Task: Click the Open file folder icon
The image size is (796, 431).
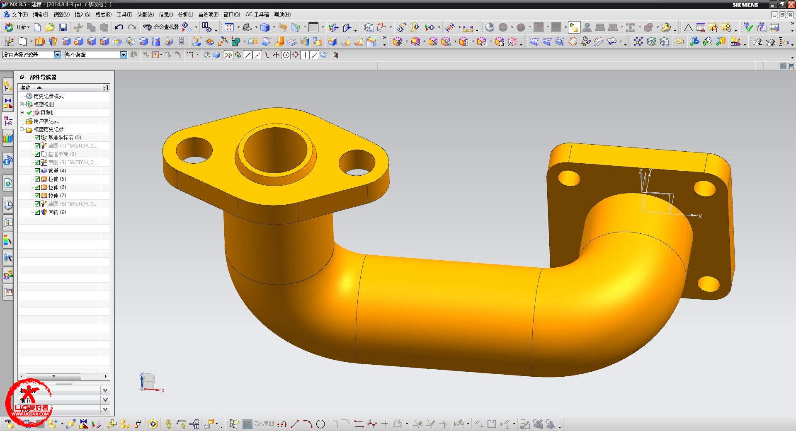Action: [x=50, y=27]
